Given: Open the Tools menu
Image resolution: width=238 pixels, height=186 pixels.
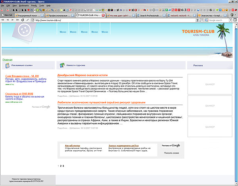Looking at the screenshot, I should tap(42, 6).
